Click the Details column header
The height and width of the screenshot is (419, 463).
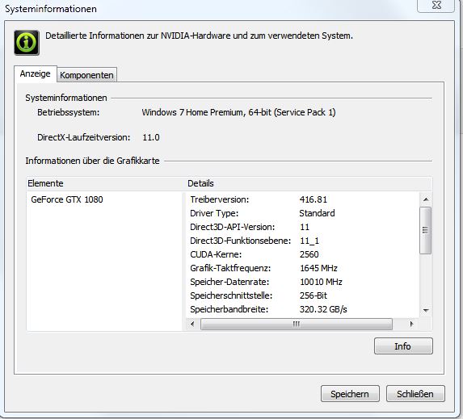click(x=309, y=183)
